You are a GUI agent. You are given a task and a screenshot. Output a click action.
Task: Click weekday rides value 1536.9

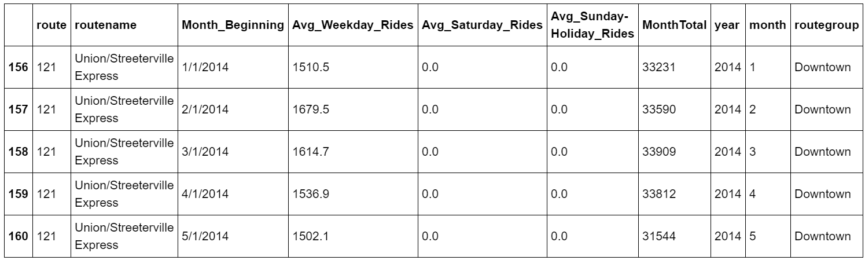311,194
